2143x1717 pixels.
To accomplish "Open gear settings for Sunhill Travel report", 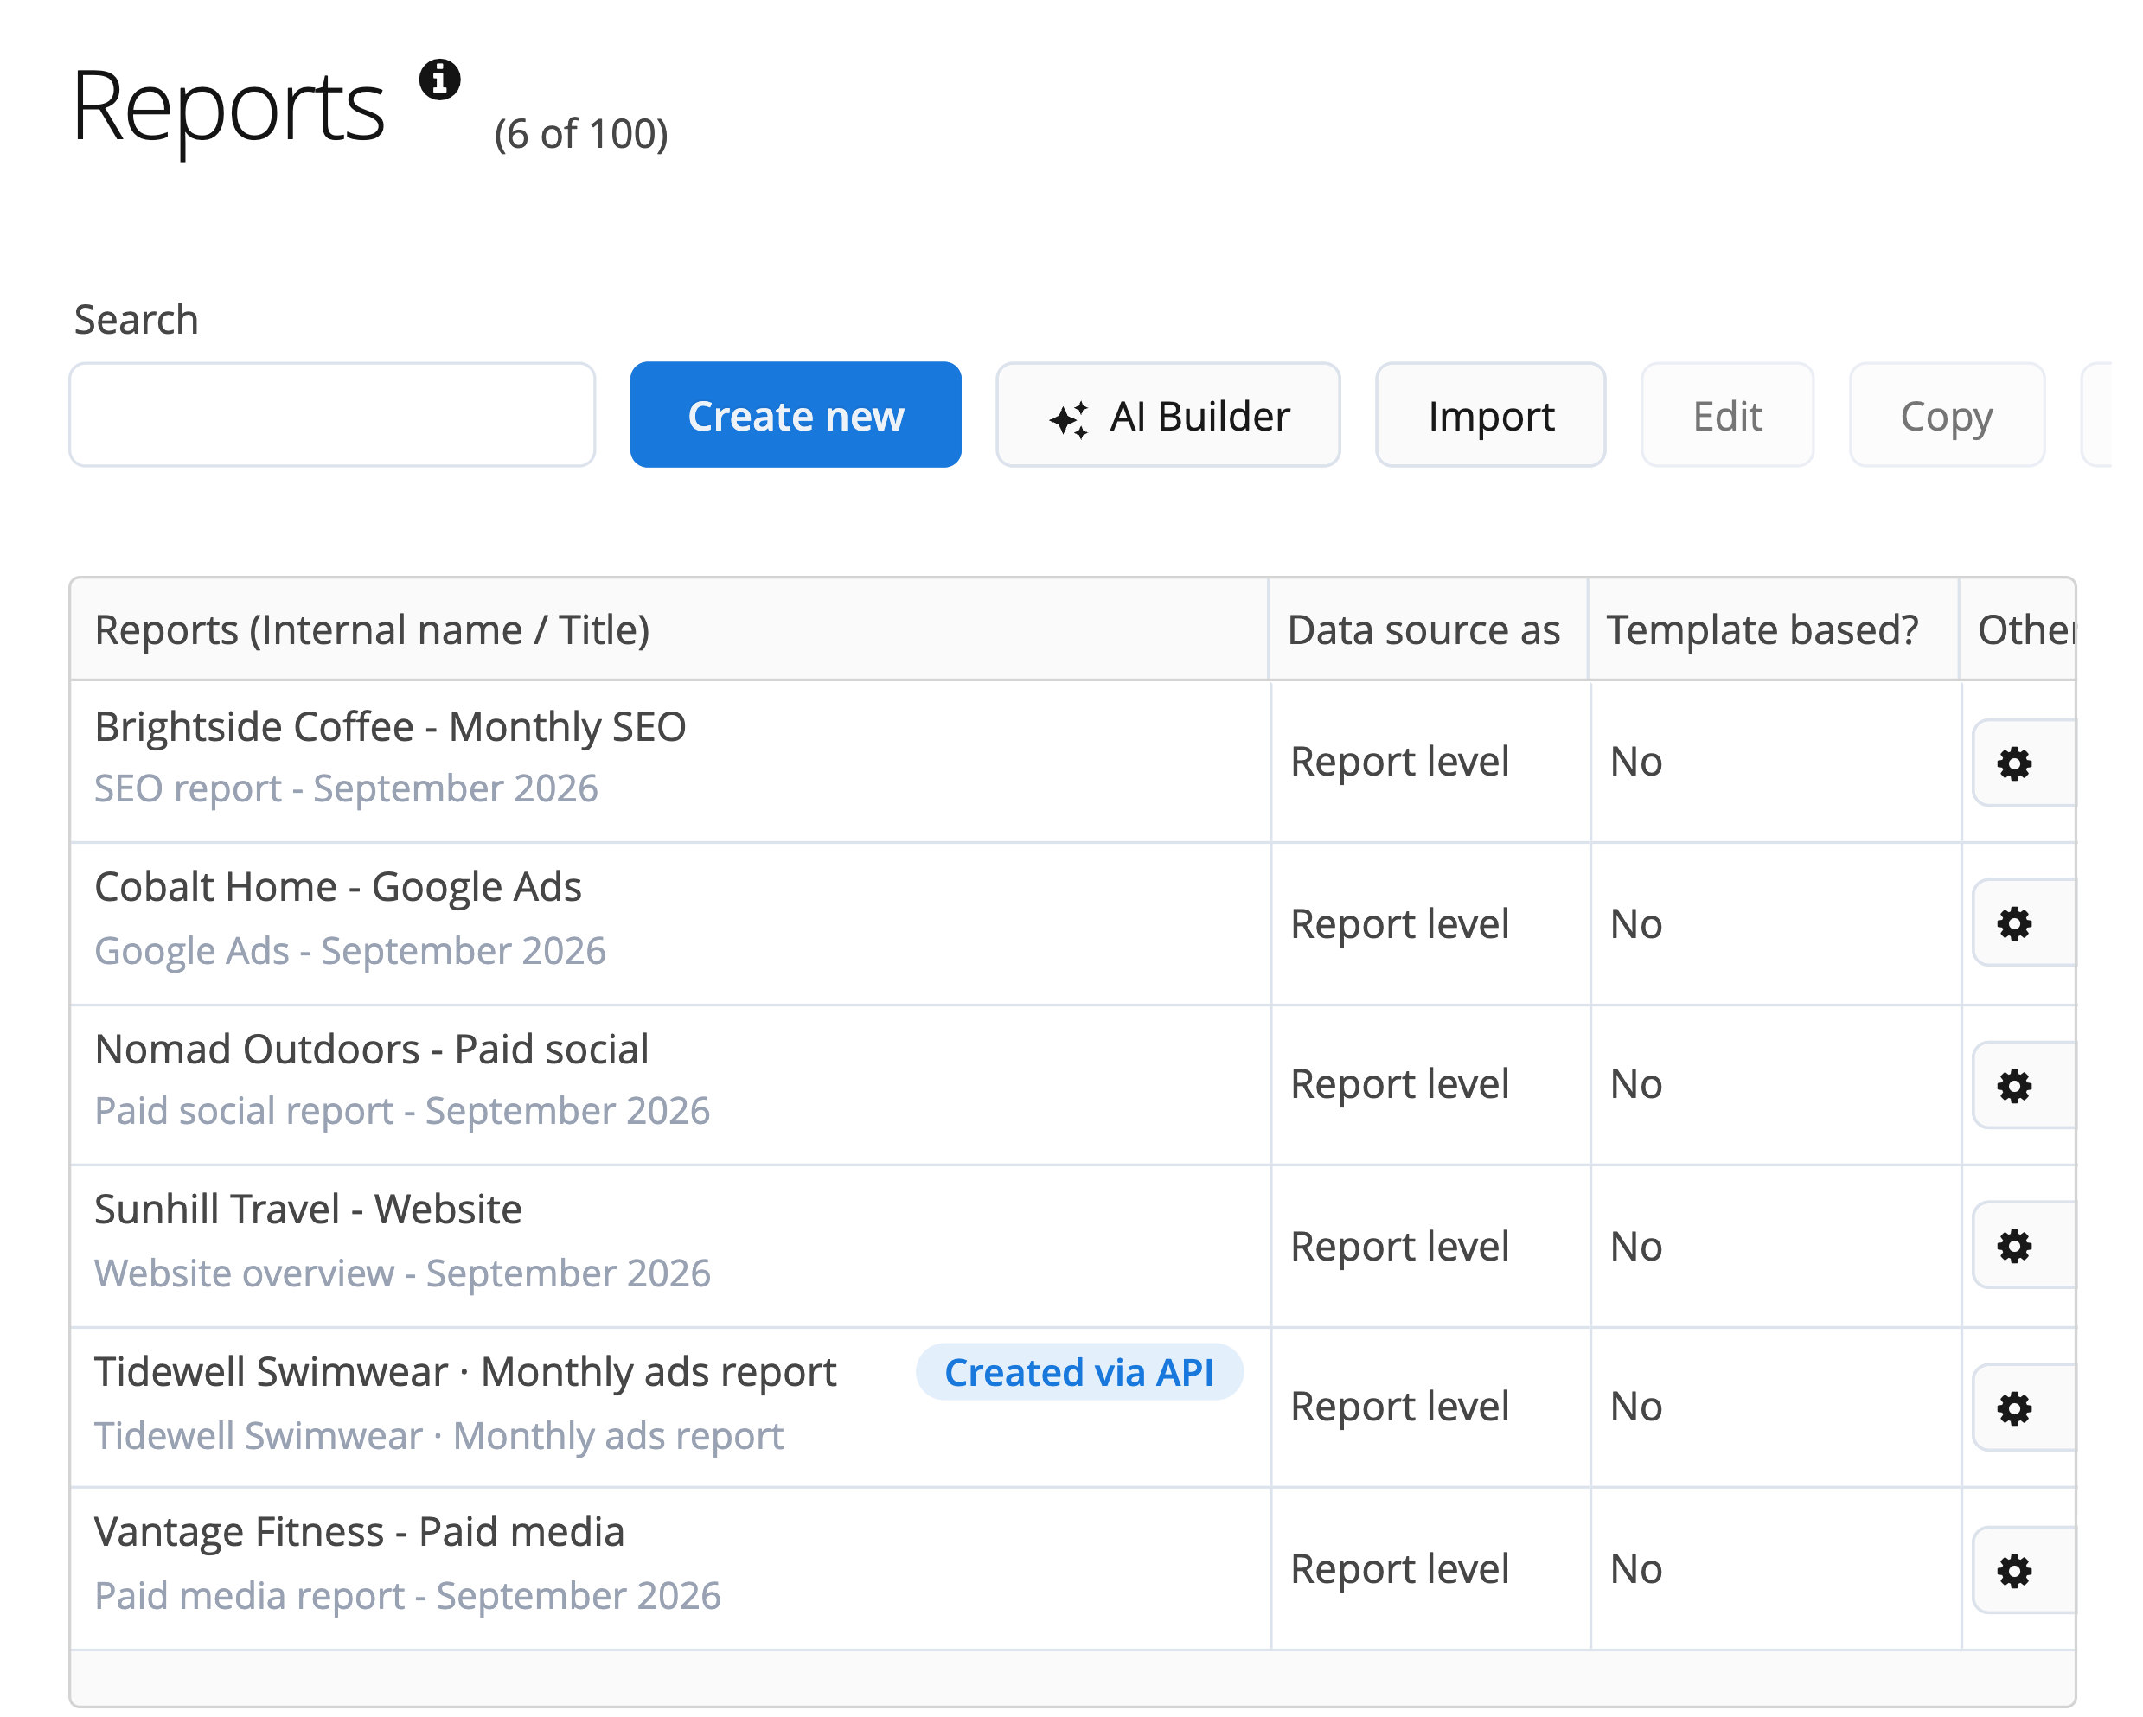I will [x=2024, y=1246].
